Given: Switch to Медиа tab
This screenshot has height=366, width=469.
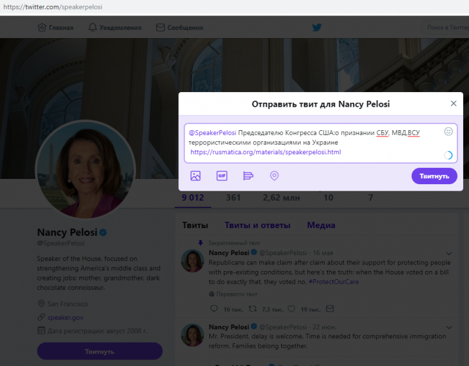Looking at the screenshot, I should point(321,225).
